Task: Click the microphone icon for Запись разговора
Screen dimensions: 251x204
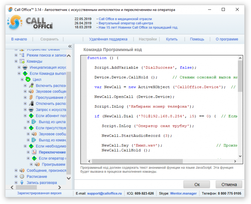Action: pos(22,183)
